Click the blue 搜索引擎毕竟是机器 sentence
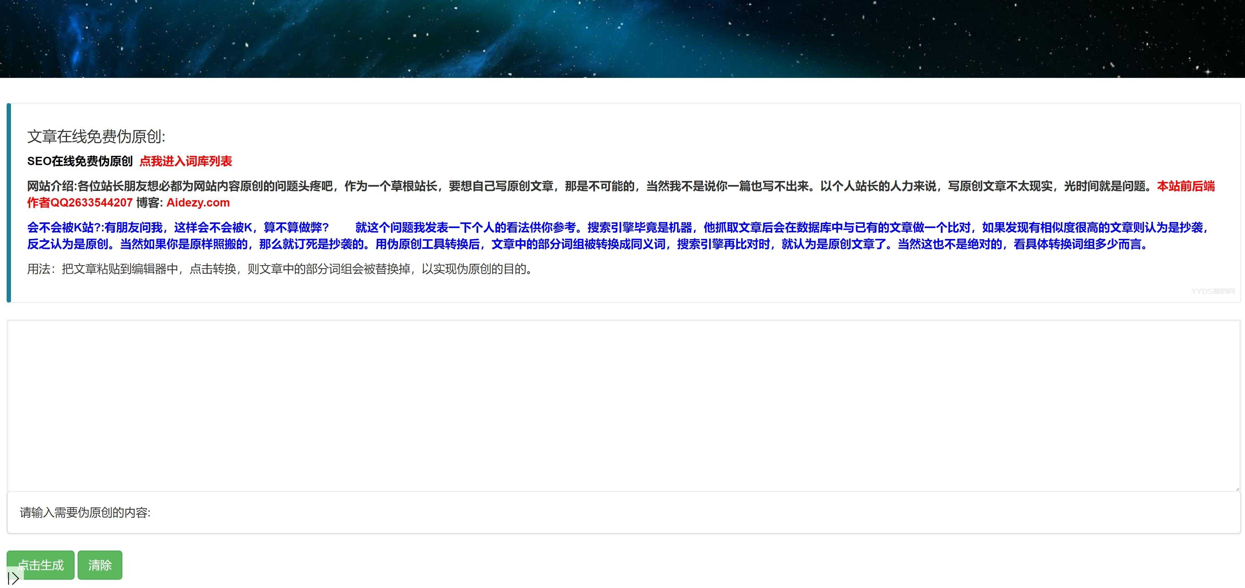This screenshot has width=1245, height=588. click(x=640, y=228)
